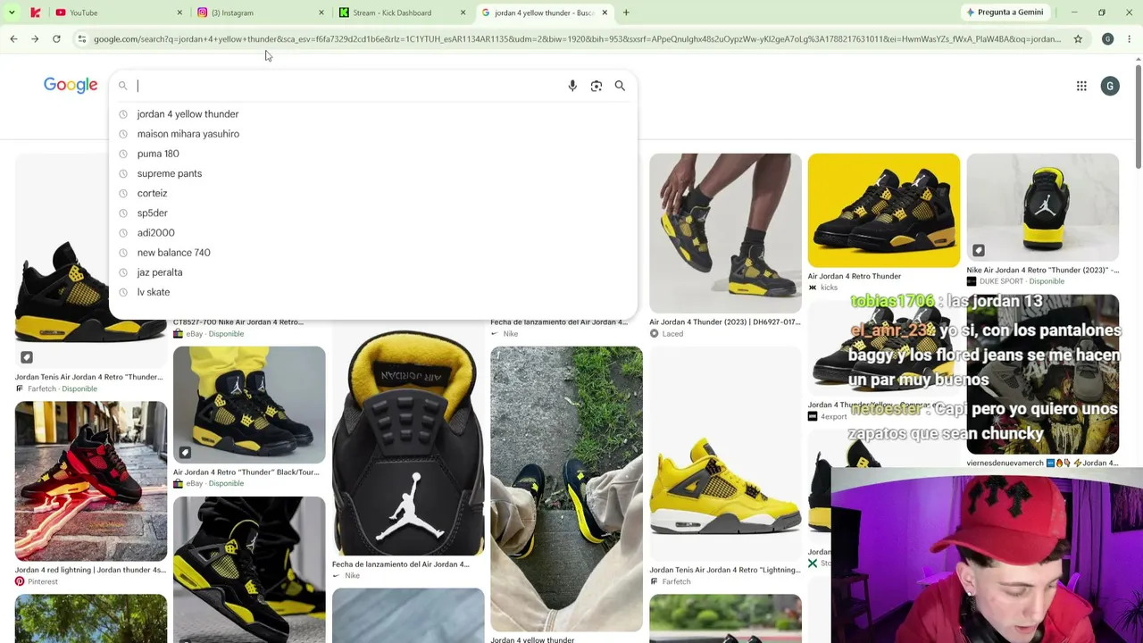1143x643 pixels.
Task: Click the Laced source icon
Action: [654, 334]
